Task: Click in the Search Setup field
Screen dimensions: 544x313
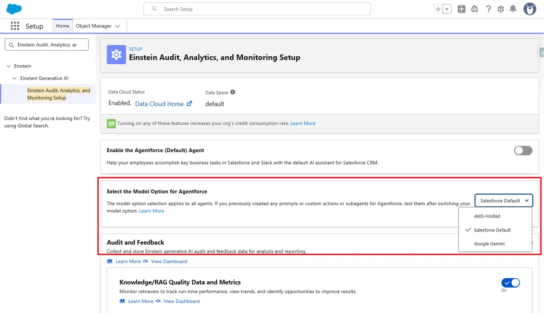Action: tap(257, 9)
